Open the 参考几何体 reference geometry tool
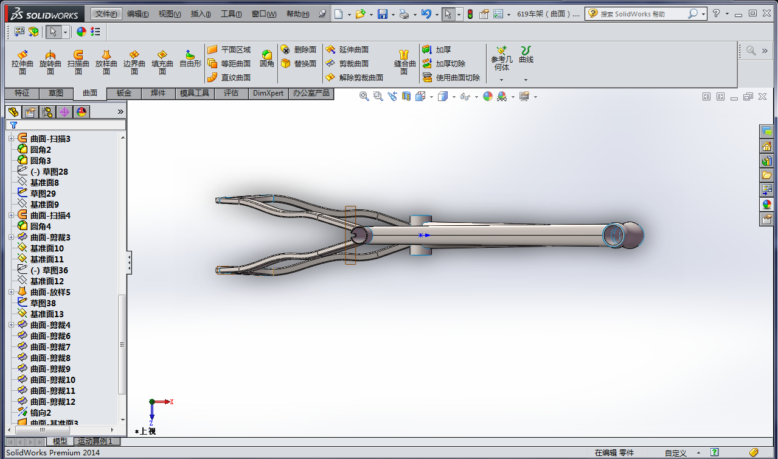Screen dimensions: 778x459 point(502,58)
